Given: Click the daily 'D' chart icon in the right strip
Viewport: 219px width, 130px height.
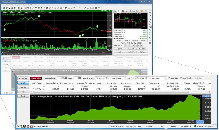Looking at the screenshot, I should (150, 19).
